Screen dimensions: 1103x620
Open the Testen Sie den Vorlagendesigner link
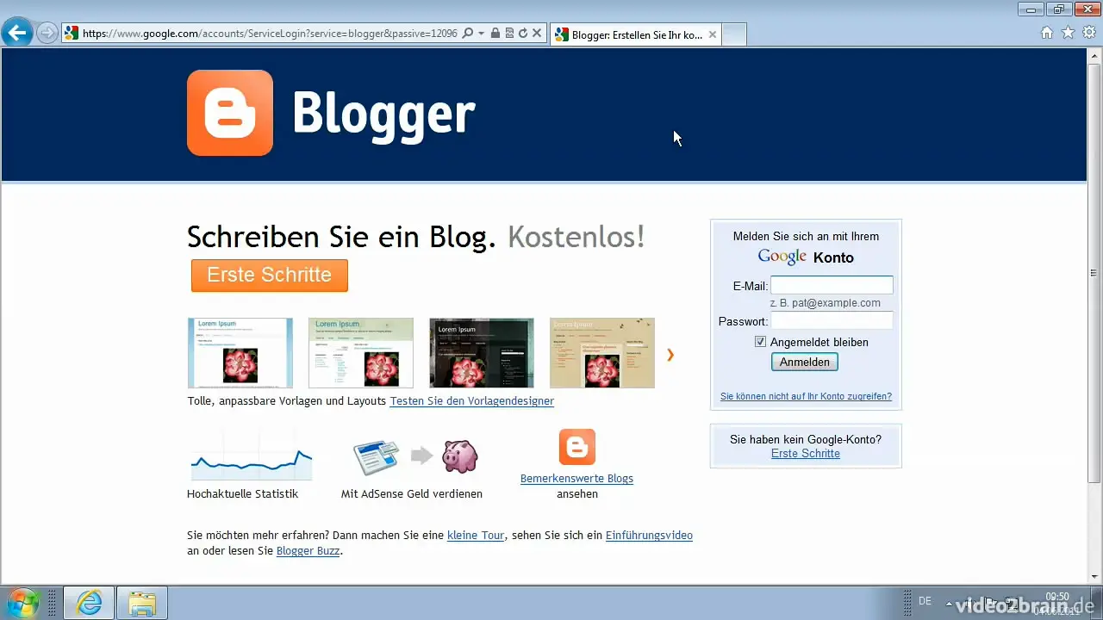472,401
